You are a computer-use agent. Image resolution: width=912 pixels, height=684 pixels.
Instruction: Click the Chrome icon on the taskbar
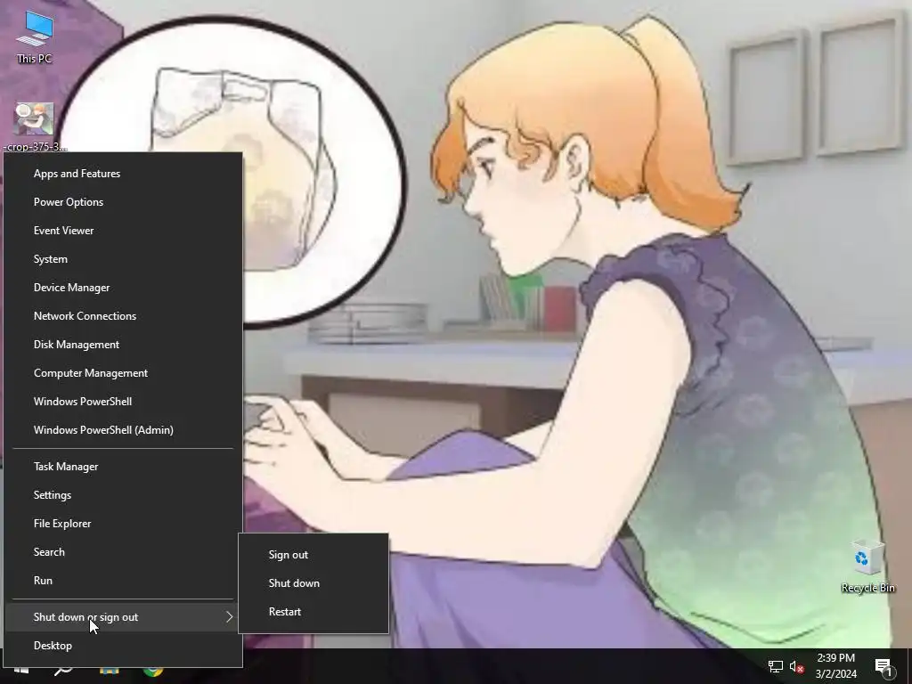[x=153, y=672]
